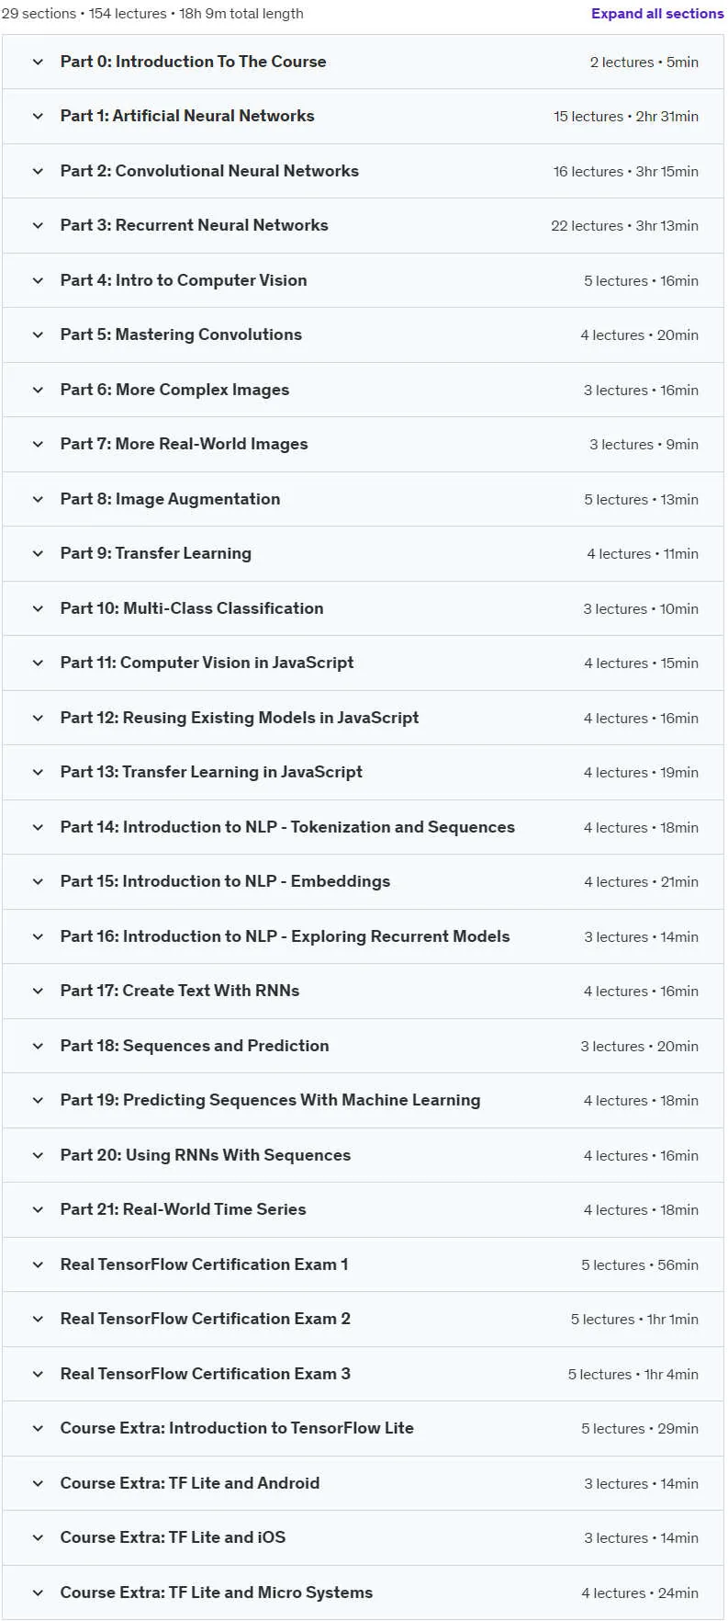
Task: Open Part 2: Convolutional Neural Networks section
Action: pos(363,171)
